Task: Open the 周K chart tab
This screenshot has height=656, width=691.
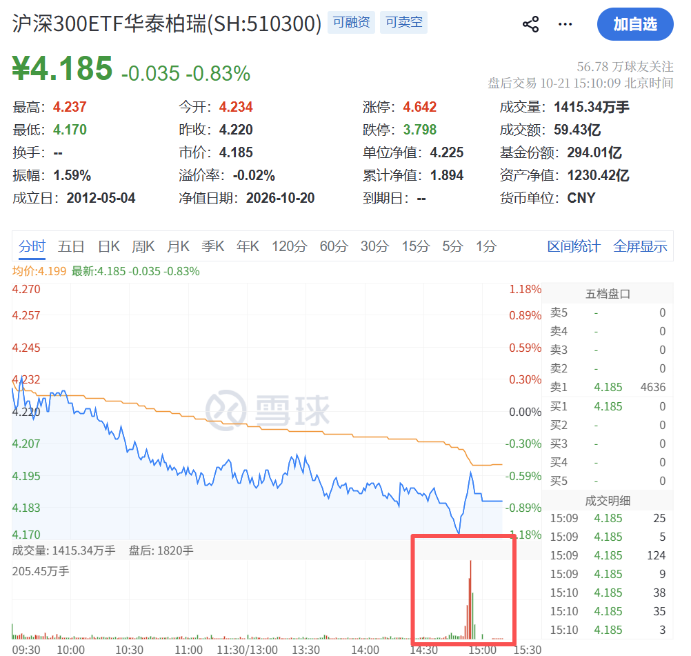Action: click(x=143, y=246)
